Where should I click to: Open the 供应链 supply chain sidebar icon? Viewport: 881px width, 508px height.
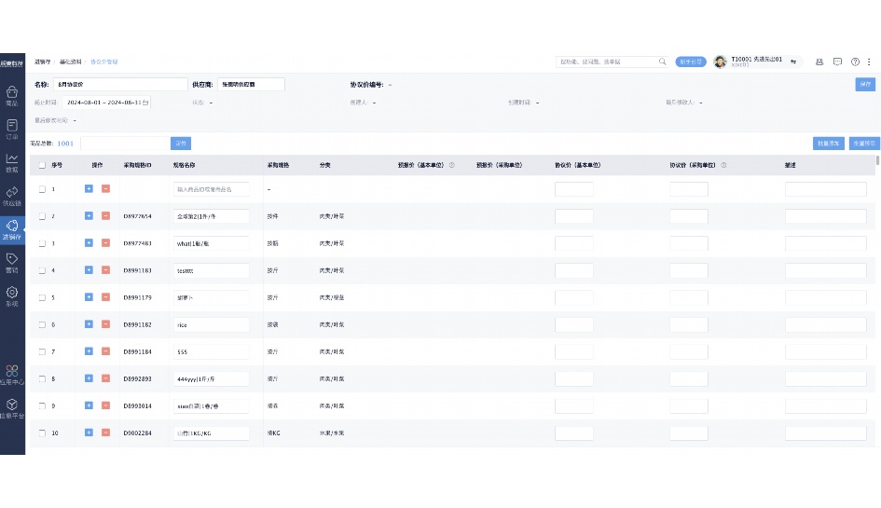[x=12, y=195]
